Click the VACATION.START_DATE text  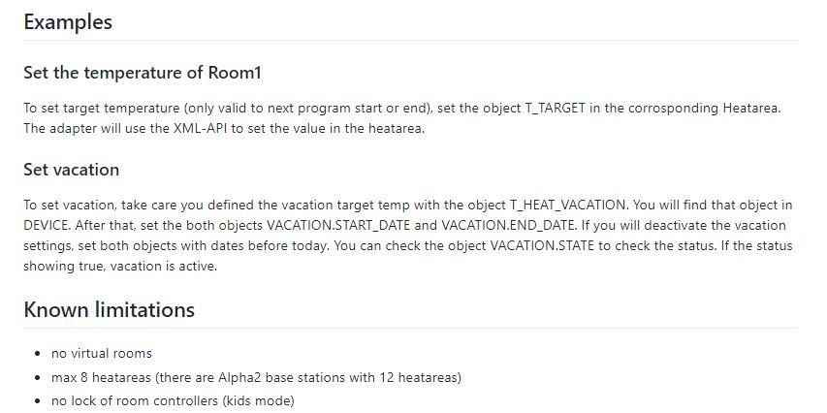point(338,225)
